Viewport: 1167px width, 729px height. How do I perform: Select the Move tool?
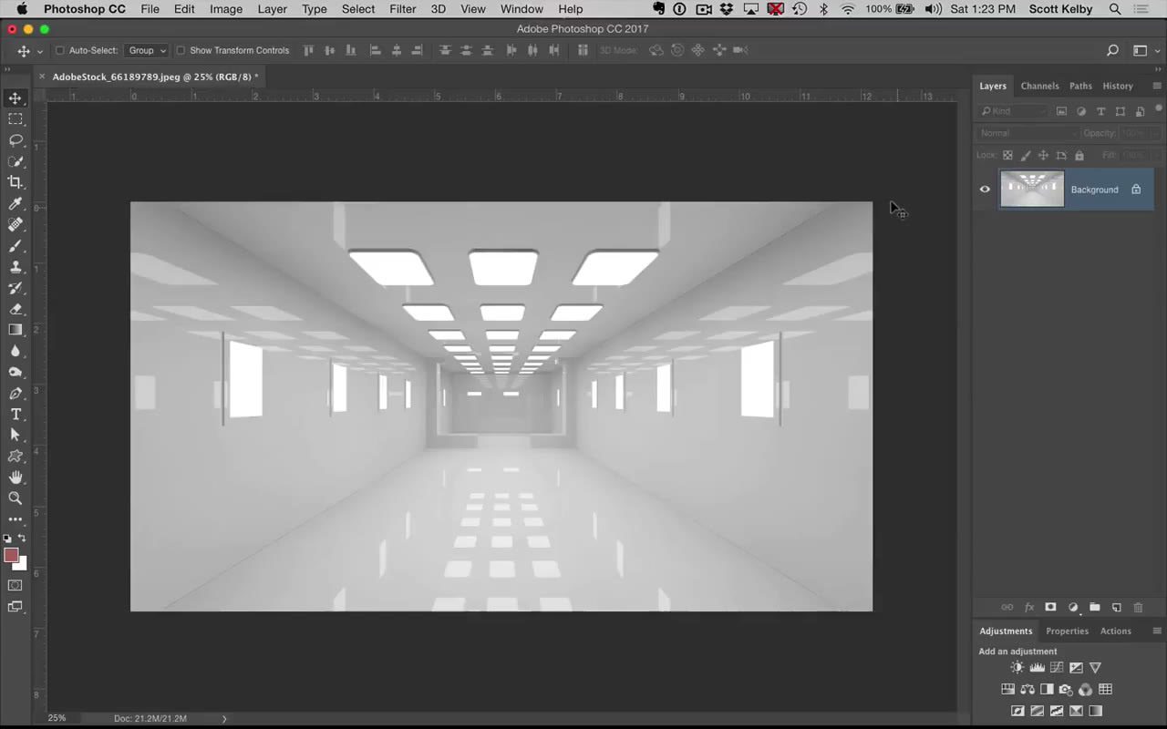pos(15,98)
